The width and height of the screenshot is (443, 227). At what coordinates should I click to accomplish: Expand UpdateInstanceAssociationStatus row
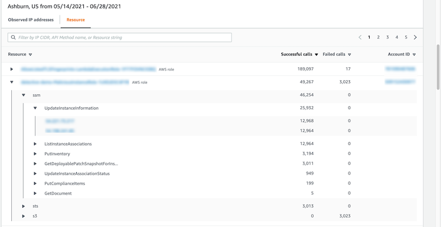coord(35,173)
